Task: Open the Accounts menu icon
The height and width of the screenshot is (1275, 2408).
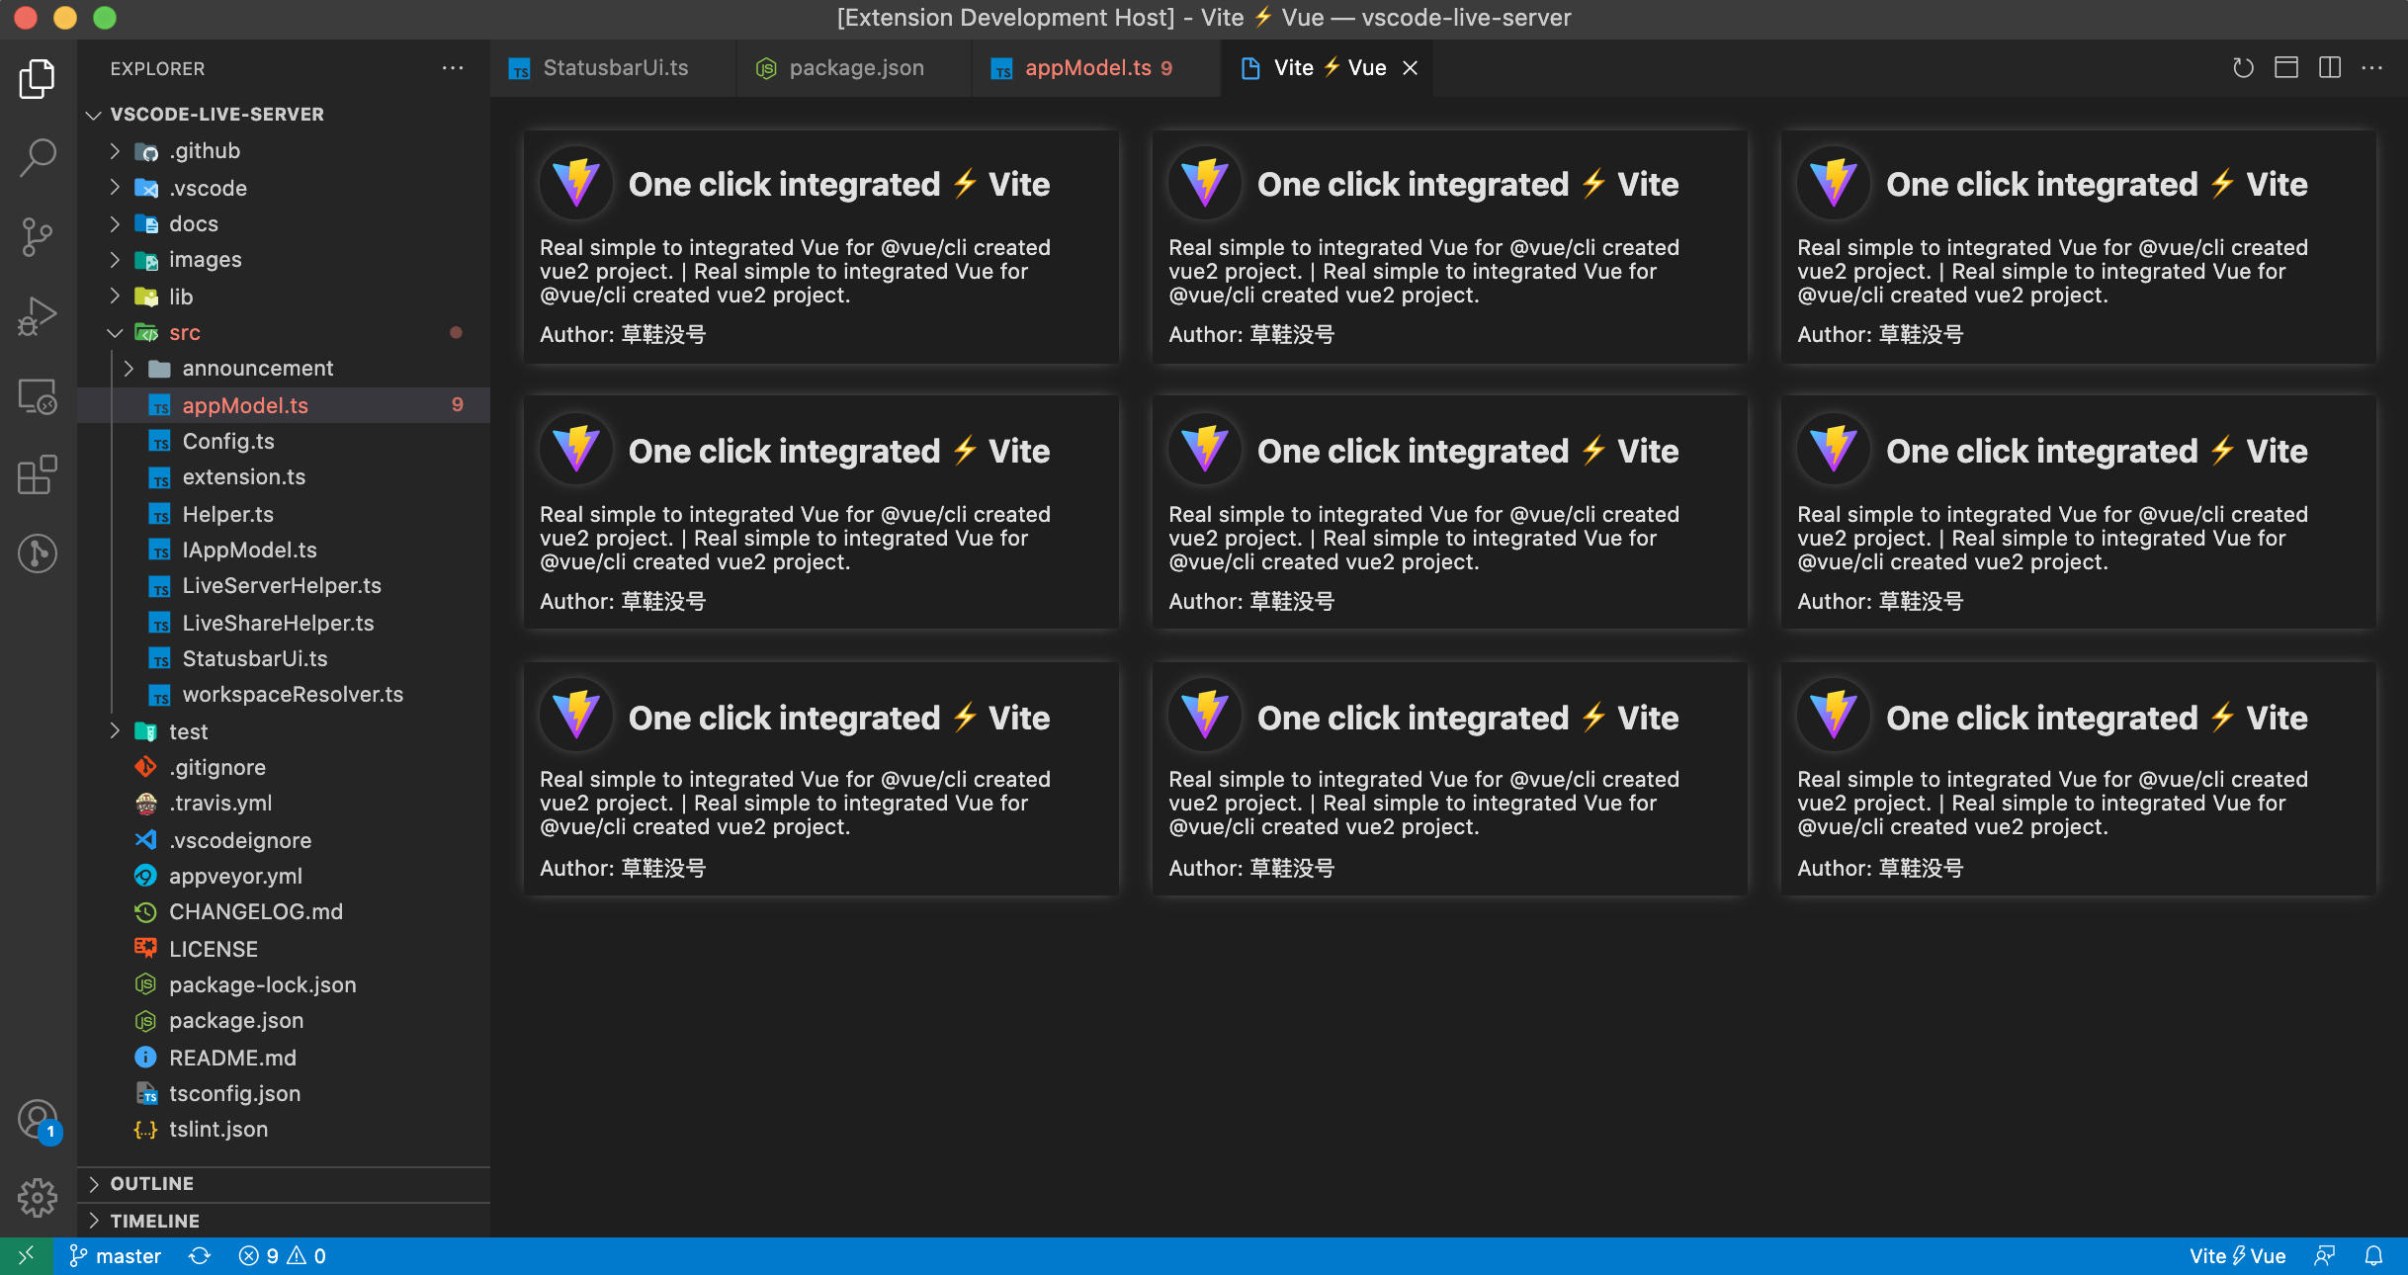Action: tap(38, 1120)
